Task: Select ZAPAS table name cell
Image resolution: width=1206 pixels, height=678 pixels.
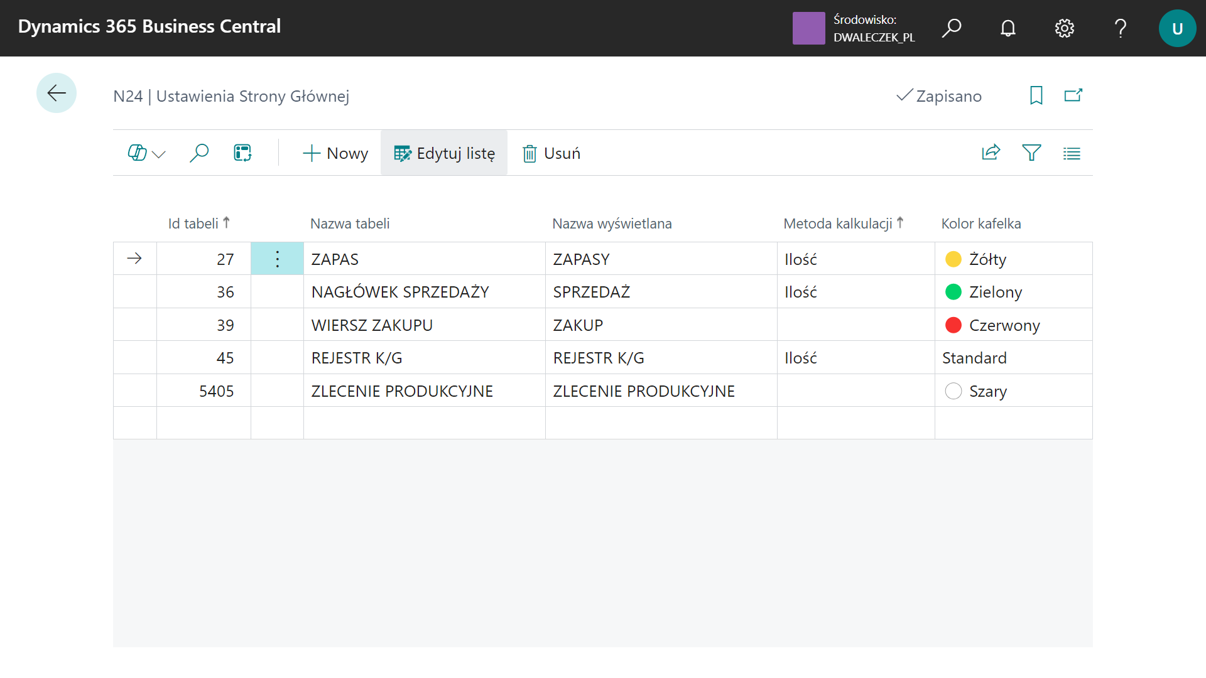Action: point(424,259)
